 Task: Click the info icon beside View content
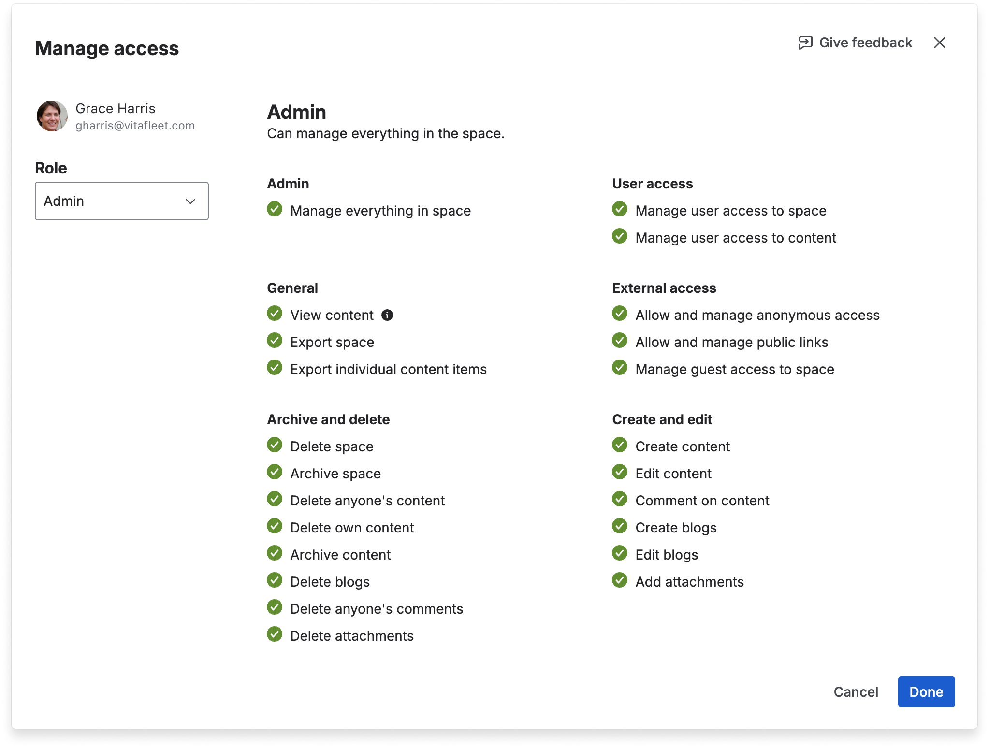tap(388, 315)
